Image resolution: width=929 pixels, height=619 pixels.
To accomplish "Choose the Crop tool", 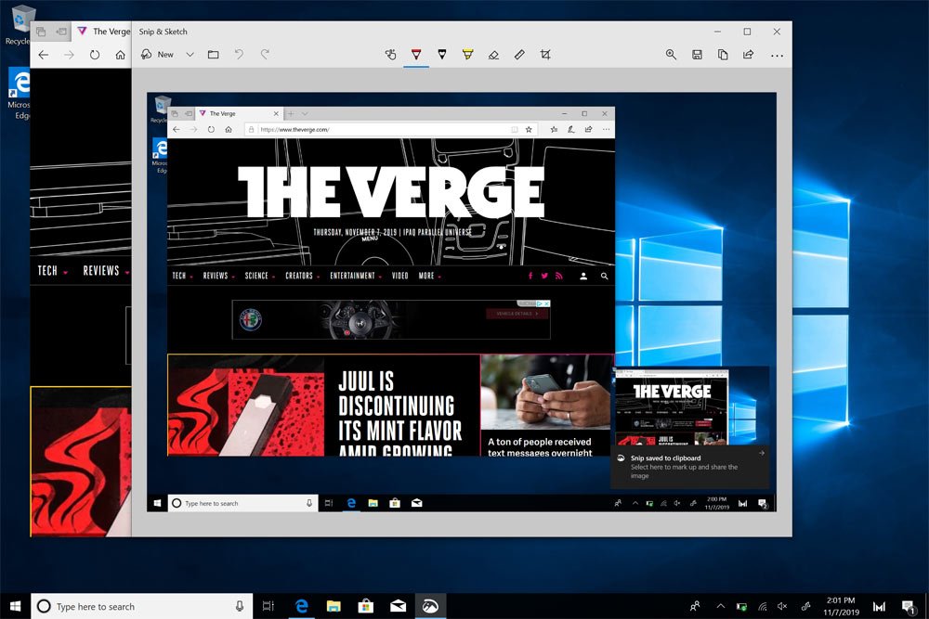I will 545,55.
